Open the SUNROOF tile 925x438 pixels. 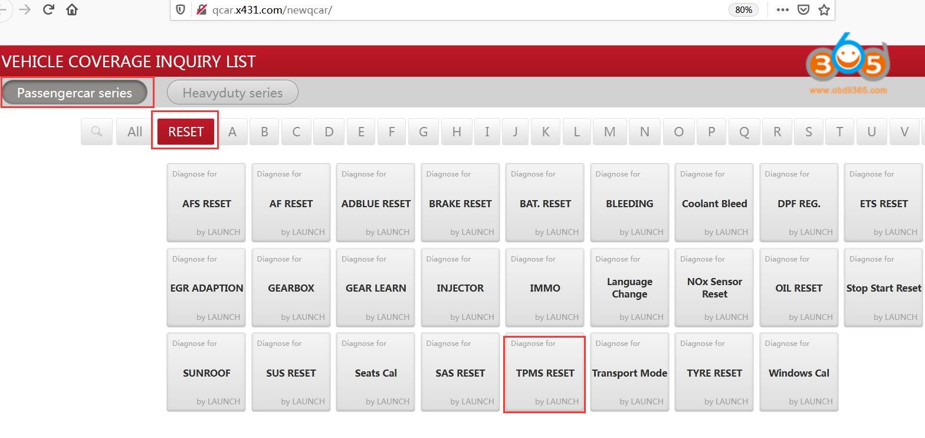(206, 372)
